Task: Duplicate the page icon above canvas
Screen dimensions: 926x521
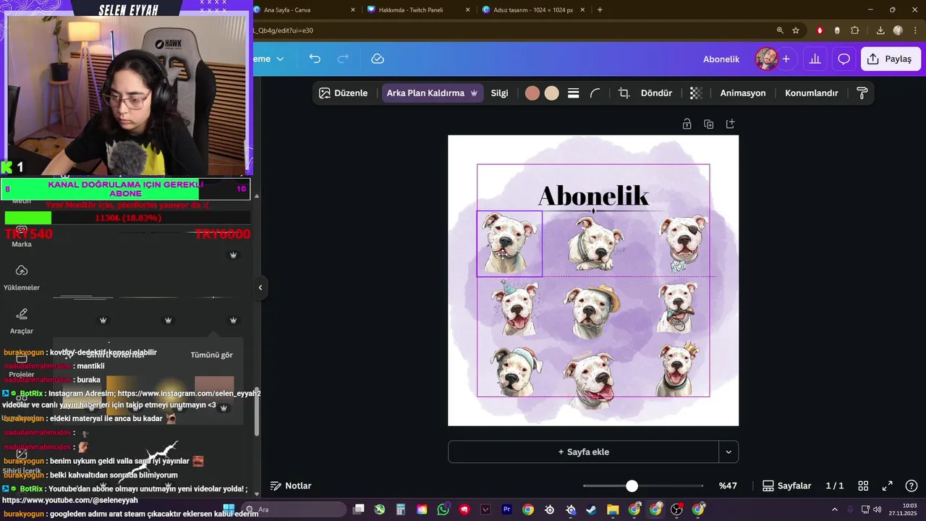Action: pyautogui.click(x=708, y=124)
